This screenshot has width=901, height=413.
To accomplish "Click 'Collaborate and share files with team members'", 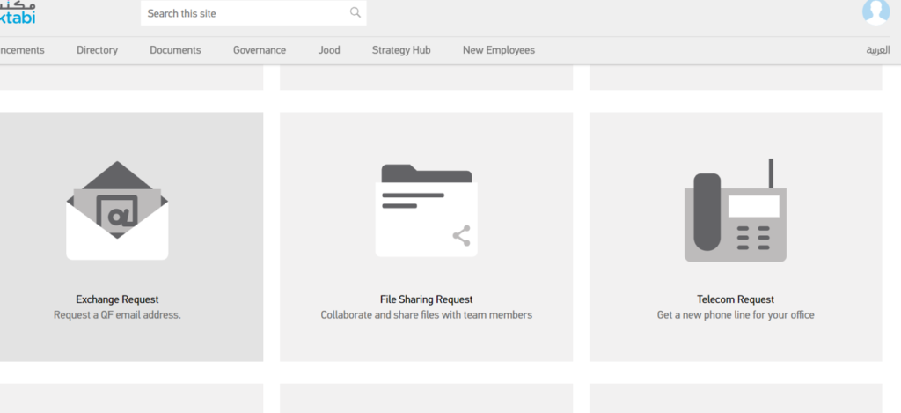I will (427, 314).
